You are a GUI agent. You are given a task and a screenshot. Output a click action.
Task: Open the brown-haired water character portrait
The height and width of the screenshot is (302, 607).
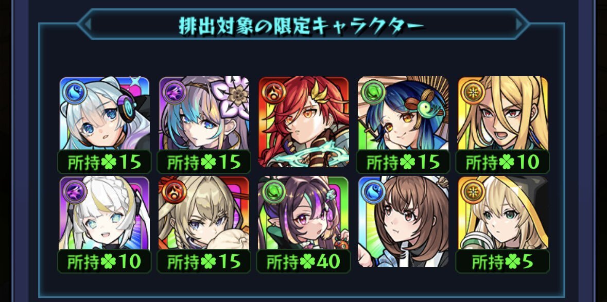(x=403, y=222)
